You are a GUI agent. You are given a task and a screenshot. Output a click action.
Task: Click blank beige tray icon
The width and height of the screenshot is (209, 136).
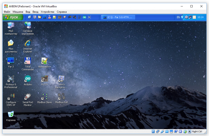tap(194, 17)
